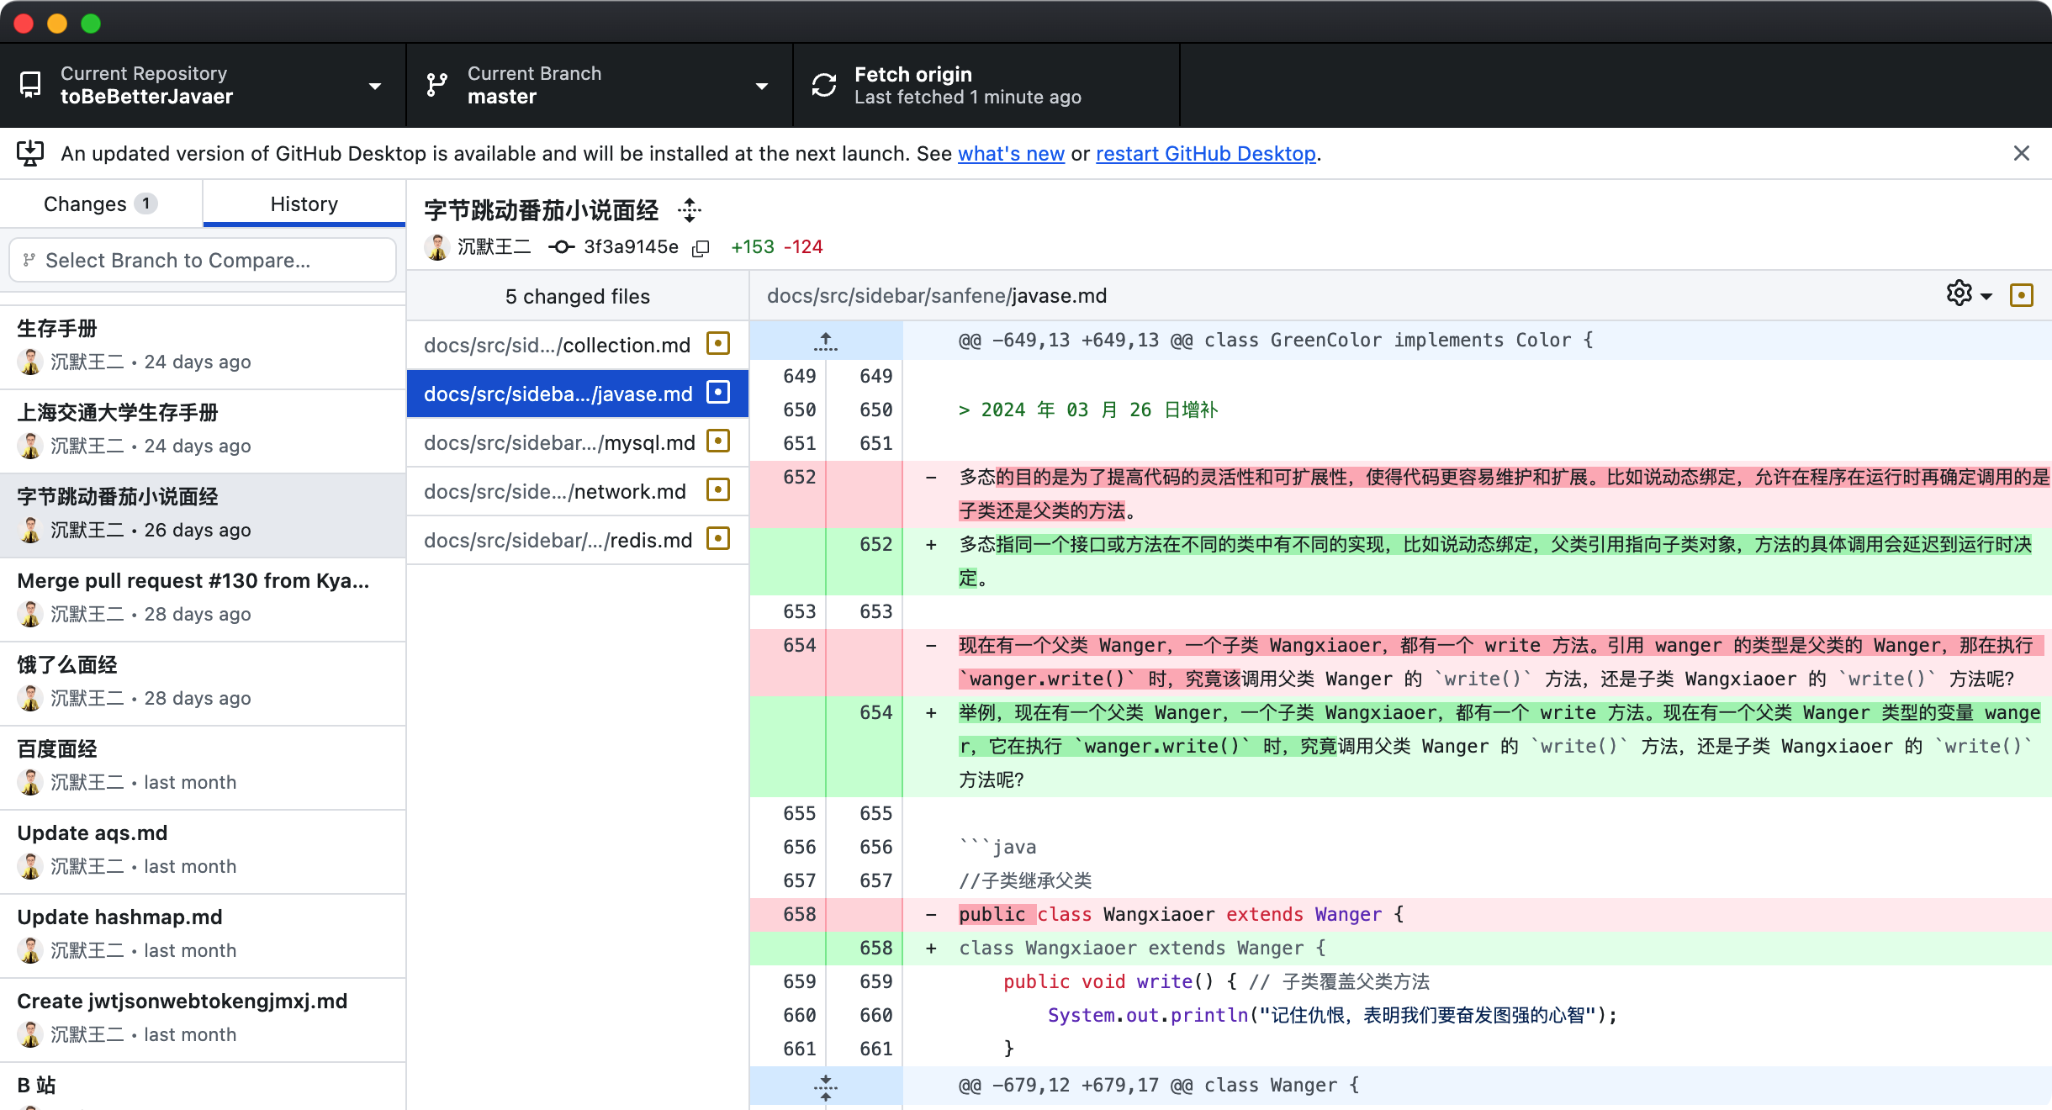Image resolution: width=2052 pixels, height=1110 pixels.
Task: Select the mysql.md changed file
Action: pos(559,441)
